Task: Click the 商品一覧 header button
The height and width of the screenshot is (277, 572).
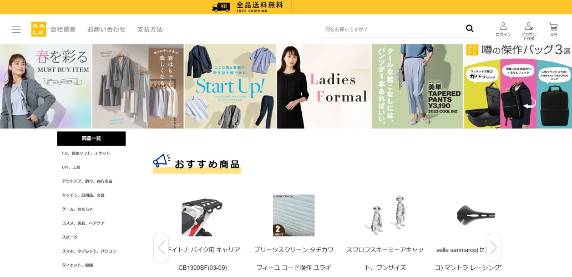Action: (92, 138)
